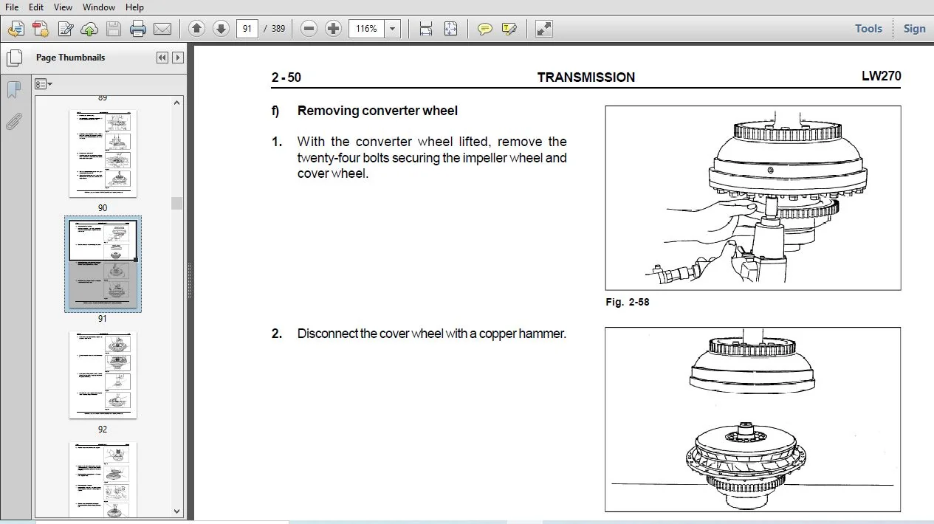This screenshot has height=524, width=934.
Task: Open the File menu
Action: pyautogui.click(x=12, y=7)
